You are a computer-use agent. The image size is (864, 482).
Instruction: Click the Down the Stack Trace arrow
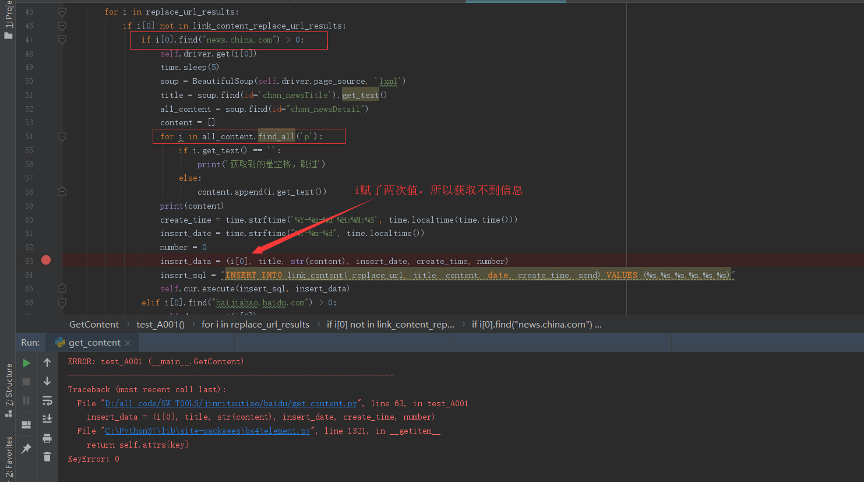click(x=47, y=381)
